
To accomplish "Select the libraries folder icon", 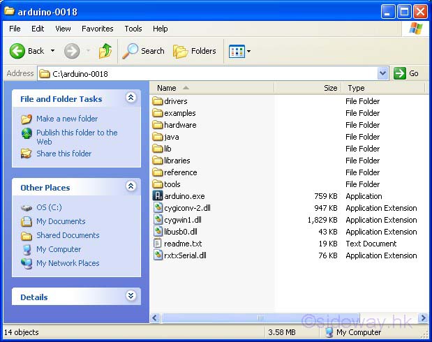I will [158, 161].
